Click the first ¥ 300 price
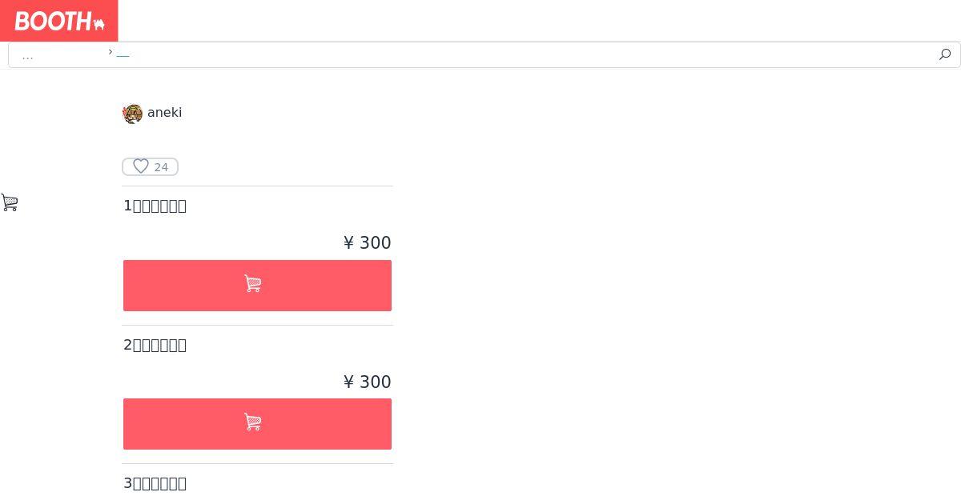This screenshot has height=504, width=961. tap(367, 242)
